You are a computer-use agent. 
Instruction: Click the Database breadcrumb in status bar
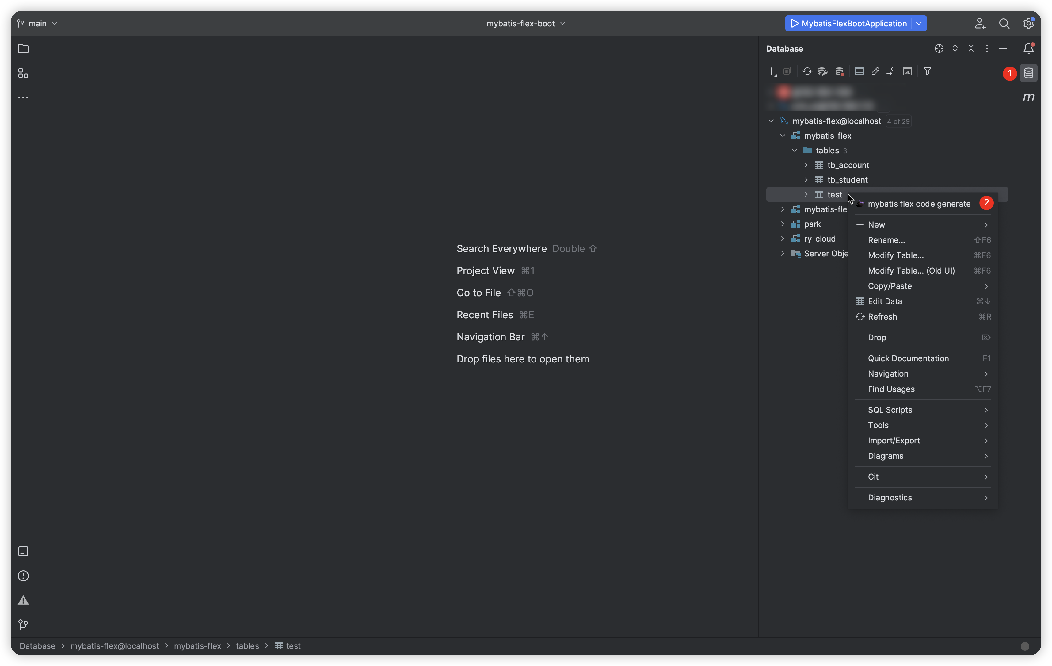38,646
